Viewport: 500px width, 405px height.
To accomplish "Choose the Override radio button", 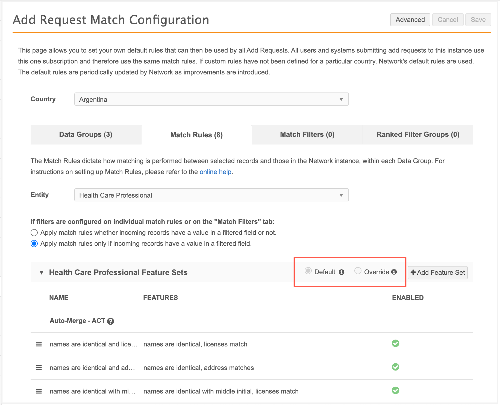I will point(358,271).
